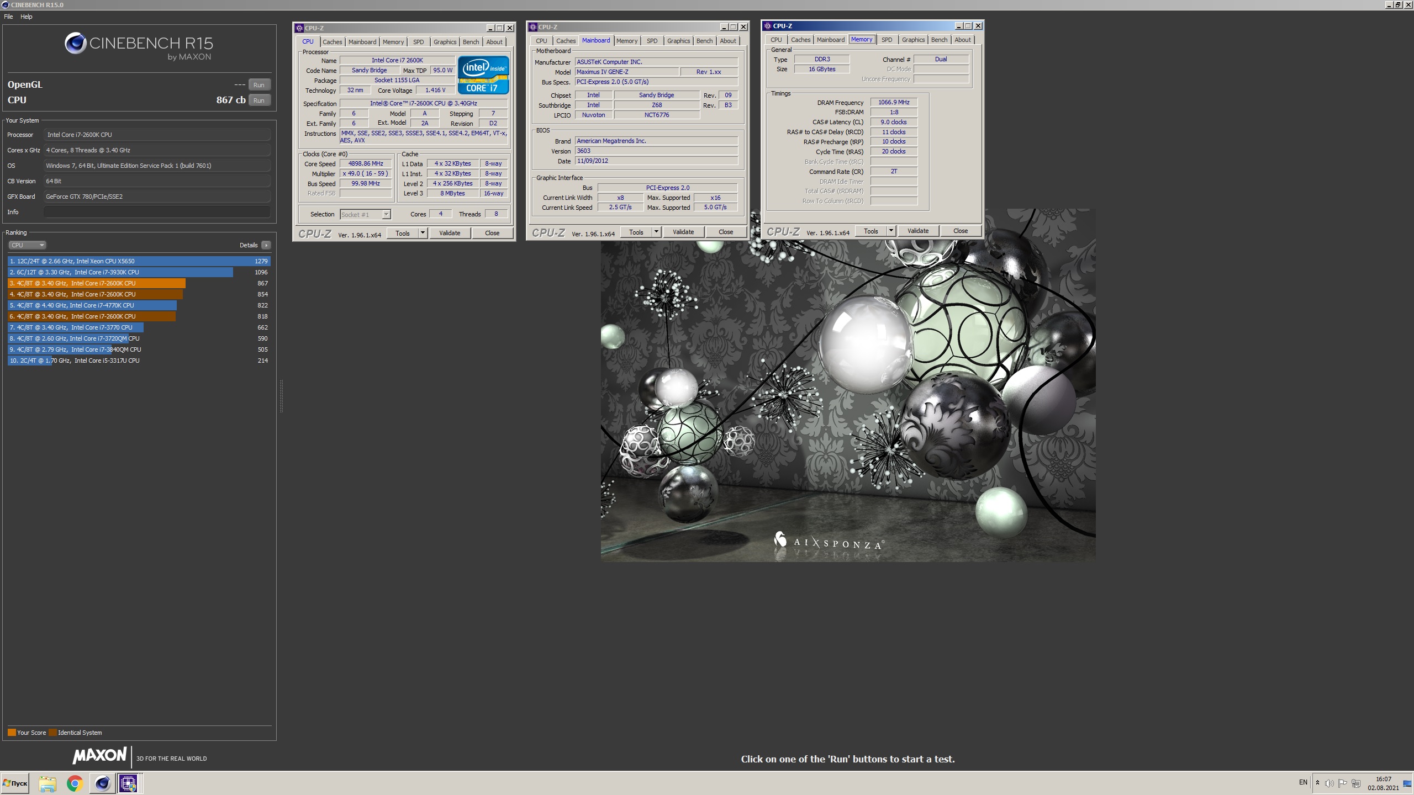Click EN language indicator in tray
Screen dimensions: 1414x795
(x=1303, y=782)
